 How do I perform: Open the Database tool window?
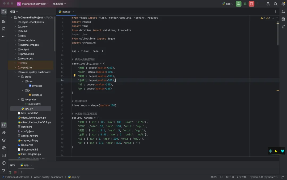click(283, 19)
